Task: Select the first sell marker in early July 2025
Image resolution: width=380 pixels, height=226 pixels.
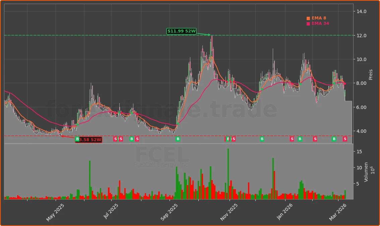Action: click(x=115, y=139)
